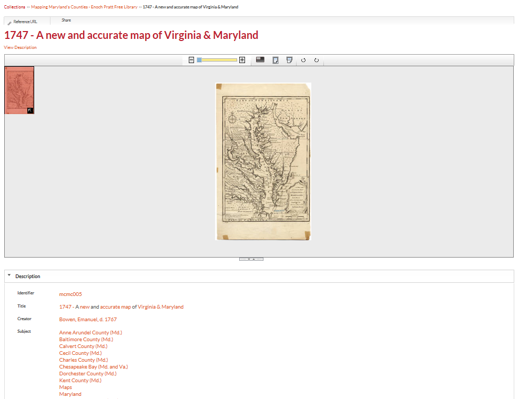Collapse the thumbnail navigator using its corner arrow

tap(30, 110)
